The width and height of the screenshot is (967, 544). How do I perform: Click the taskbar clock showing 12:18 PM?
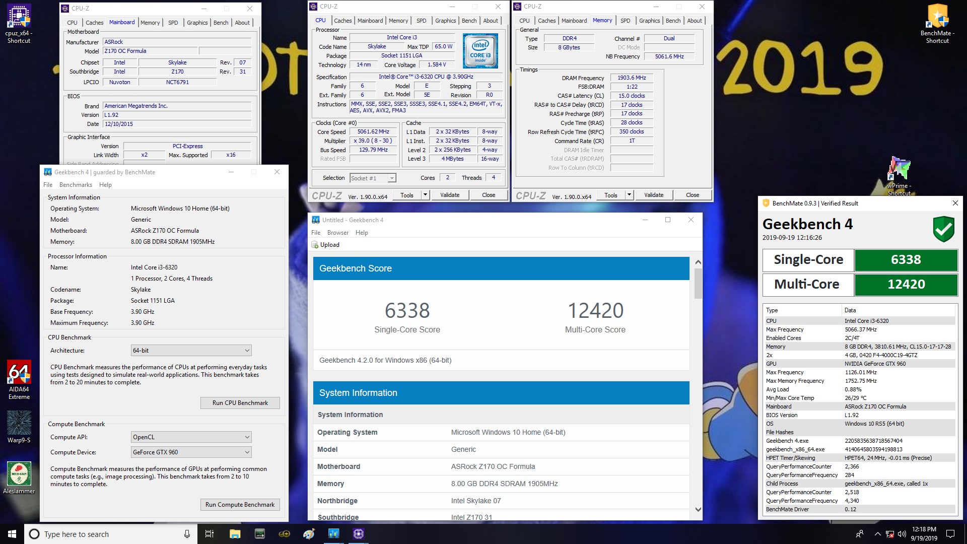(924, 534)
